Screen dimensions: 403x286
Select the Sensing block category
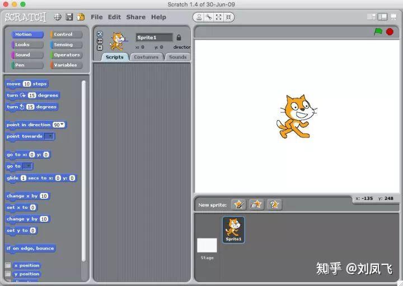[66, 45]
